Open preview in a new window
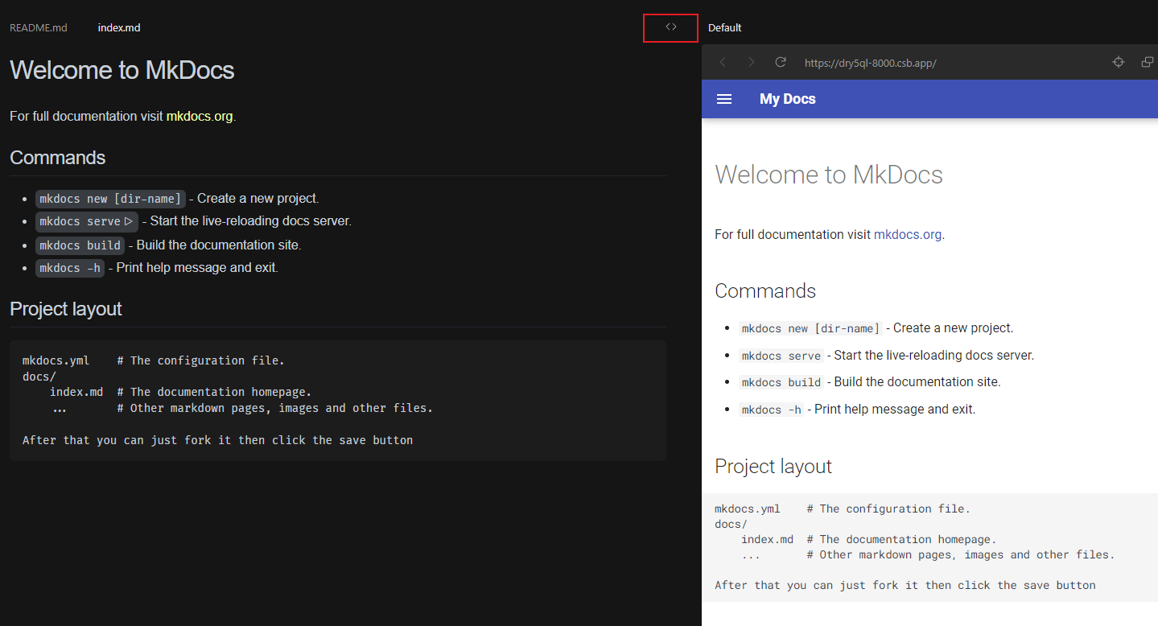The height and width of the screenshot is (626, 1158). coord(1148,62)
